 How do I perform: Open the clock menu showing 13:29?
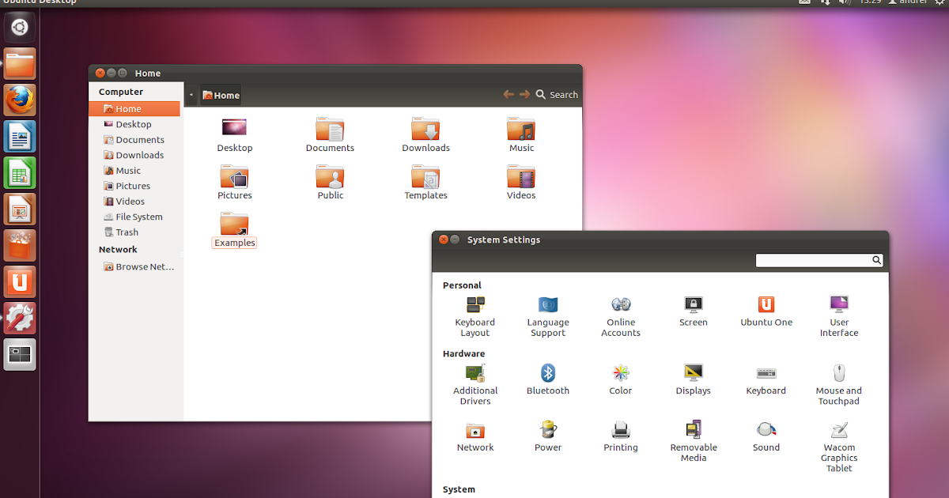click(x=871, y=2)
